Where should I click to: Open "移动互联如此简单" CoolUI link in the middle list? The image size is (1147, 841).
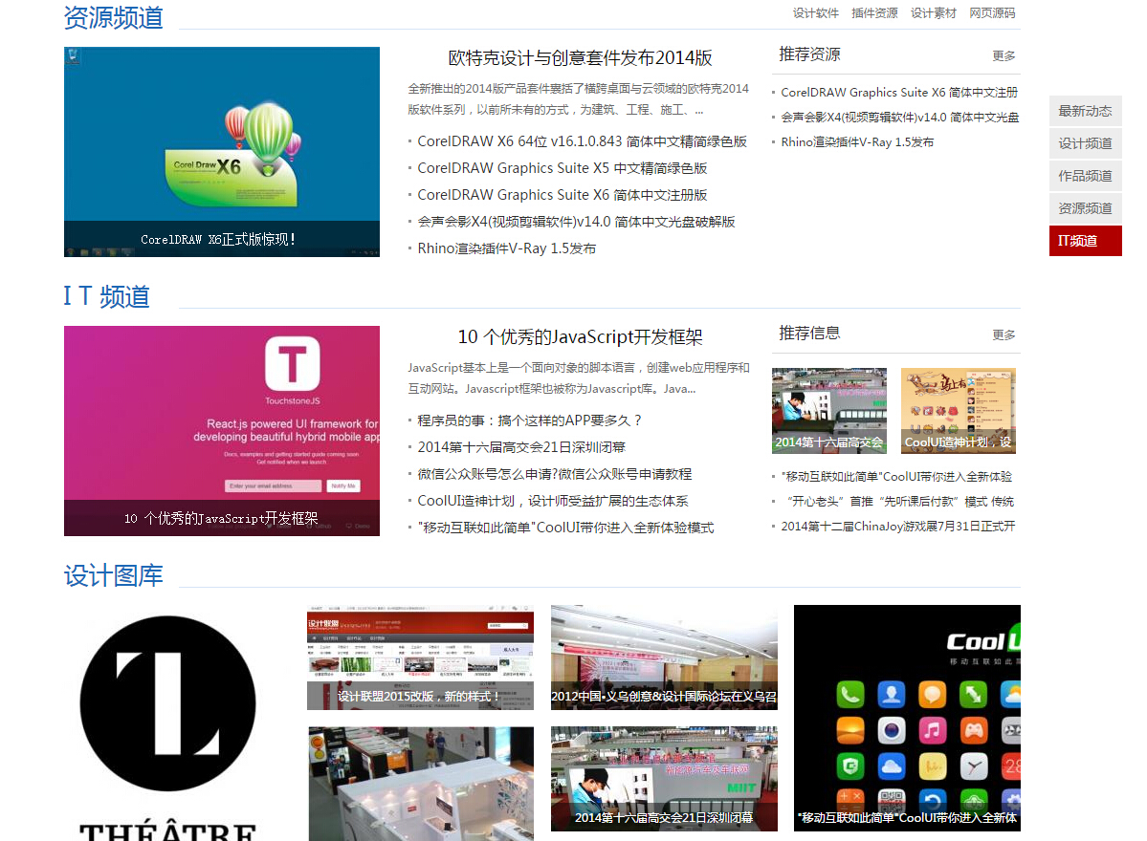pos(565,528)
